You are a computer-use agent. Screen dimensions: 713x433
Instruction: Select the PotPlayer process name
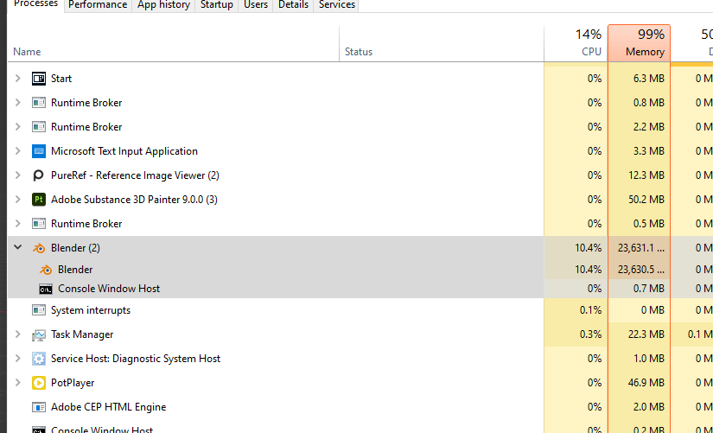(73, 383)
